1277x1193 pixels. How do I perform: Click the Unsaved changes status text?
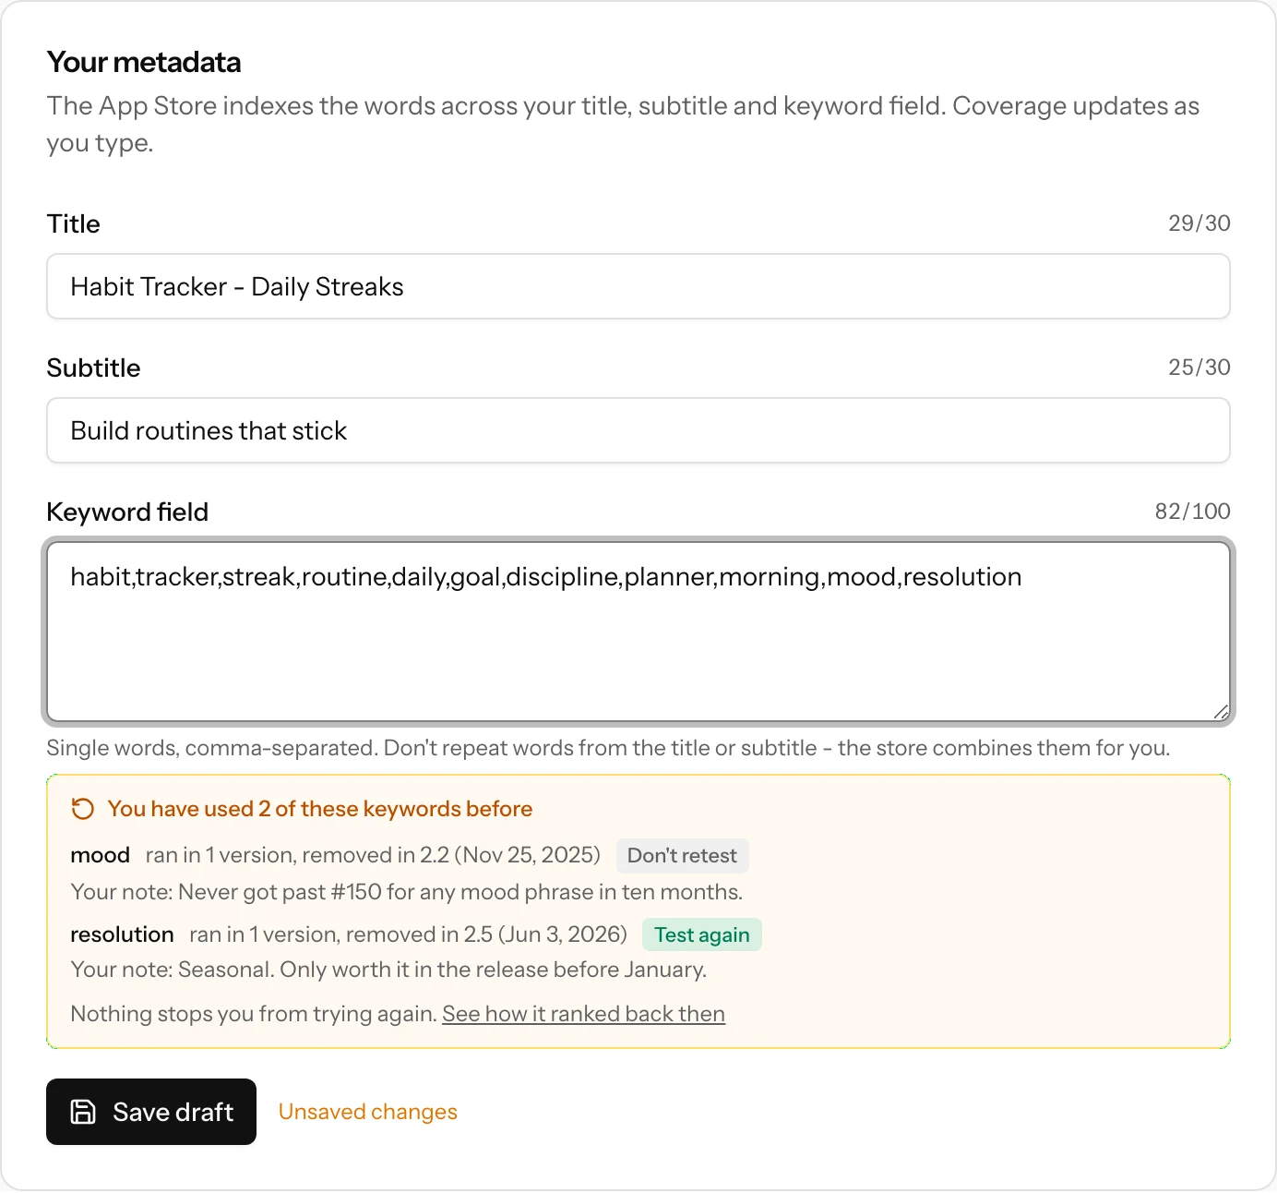tap(368, 1112)
